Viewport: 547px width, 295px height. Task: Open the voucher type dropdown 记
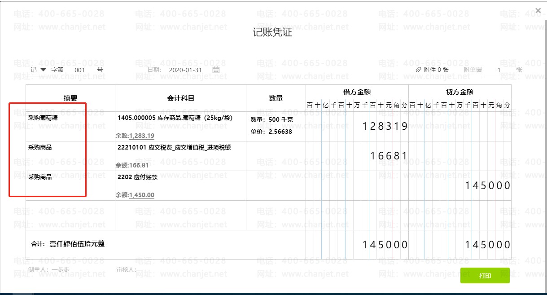(38, 70)
